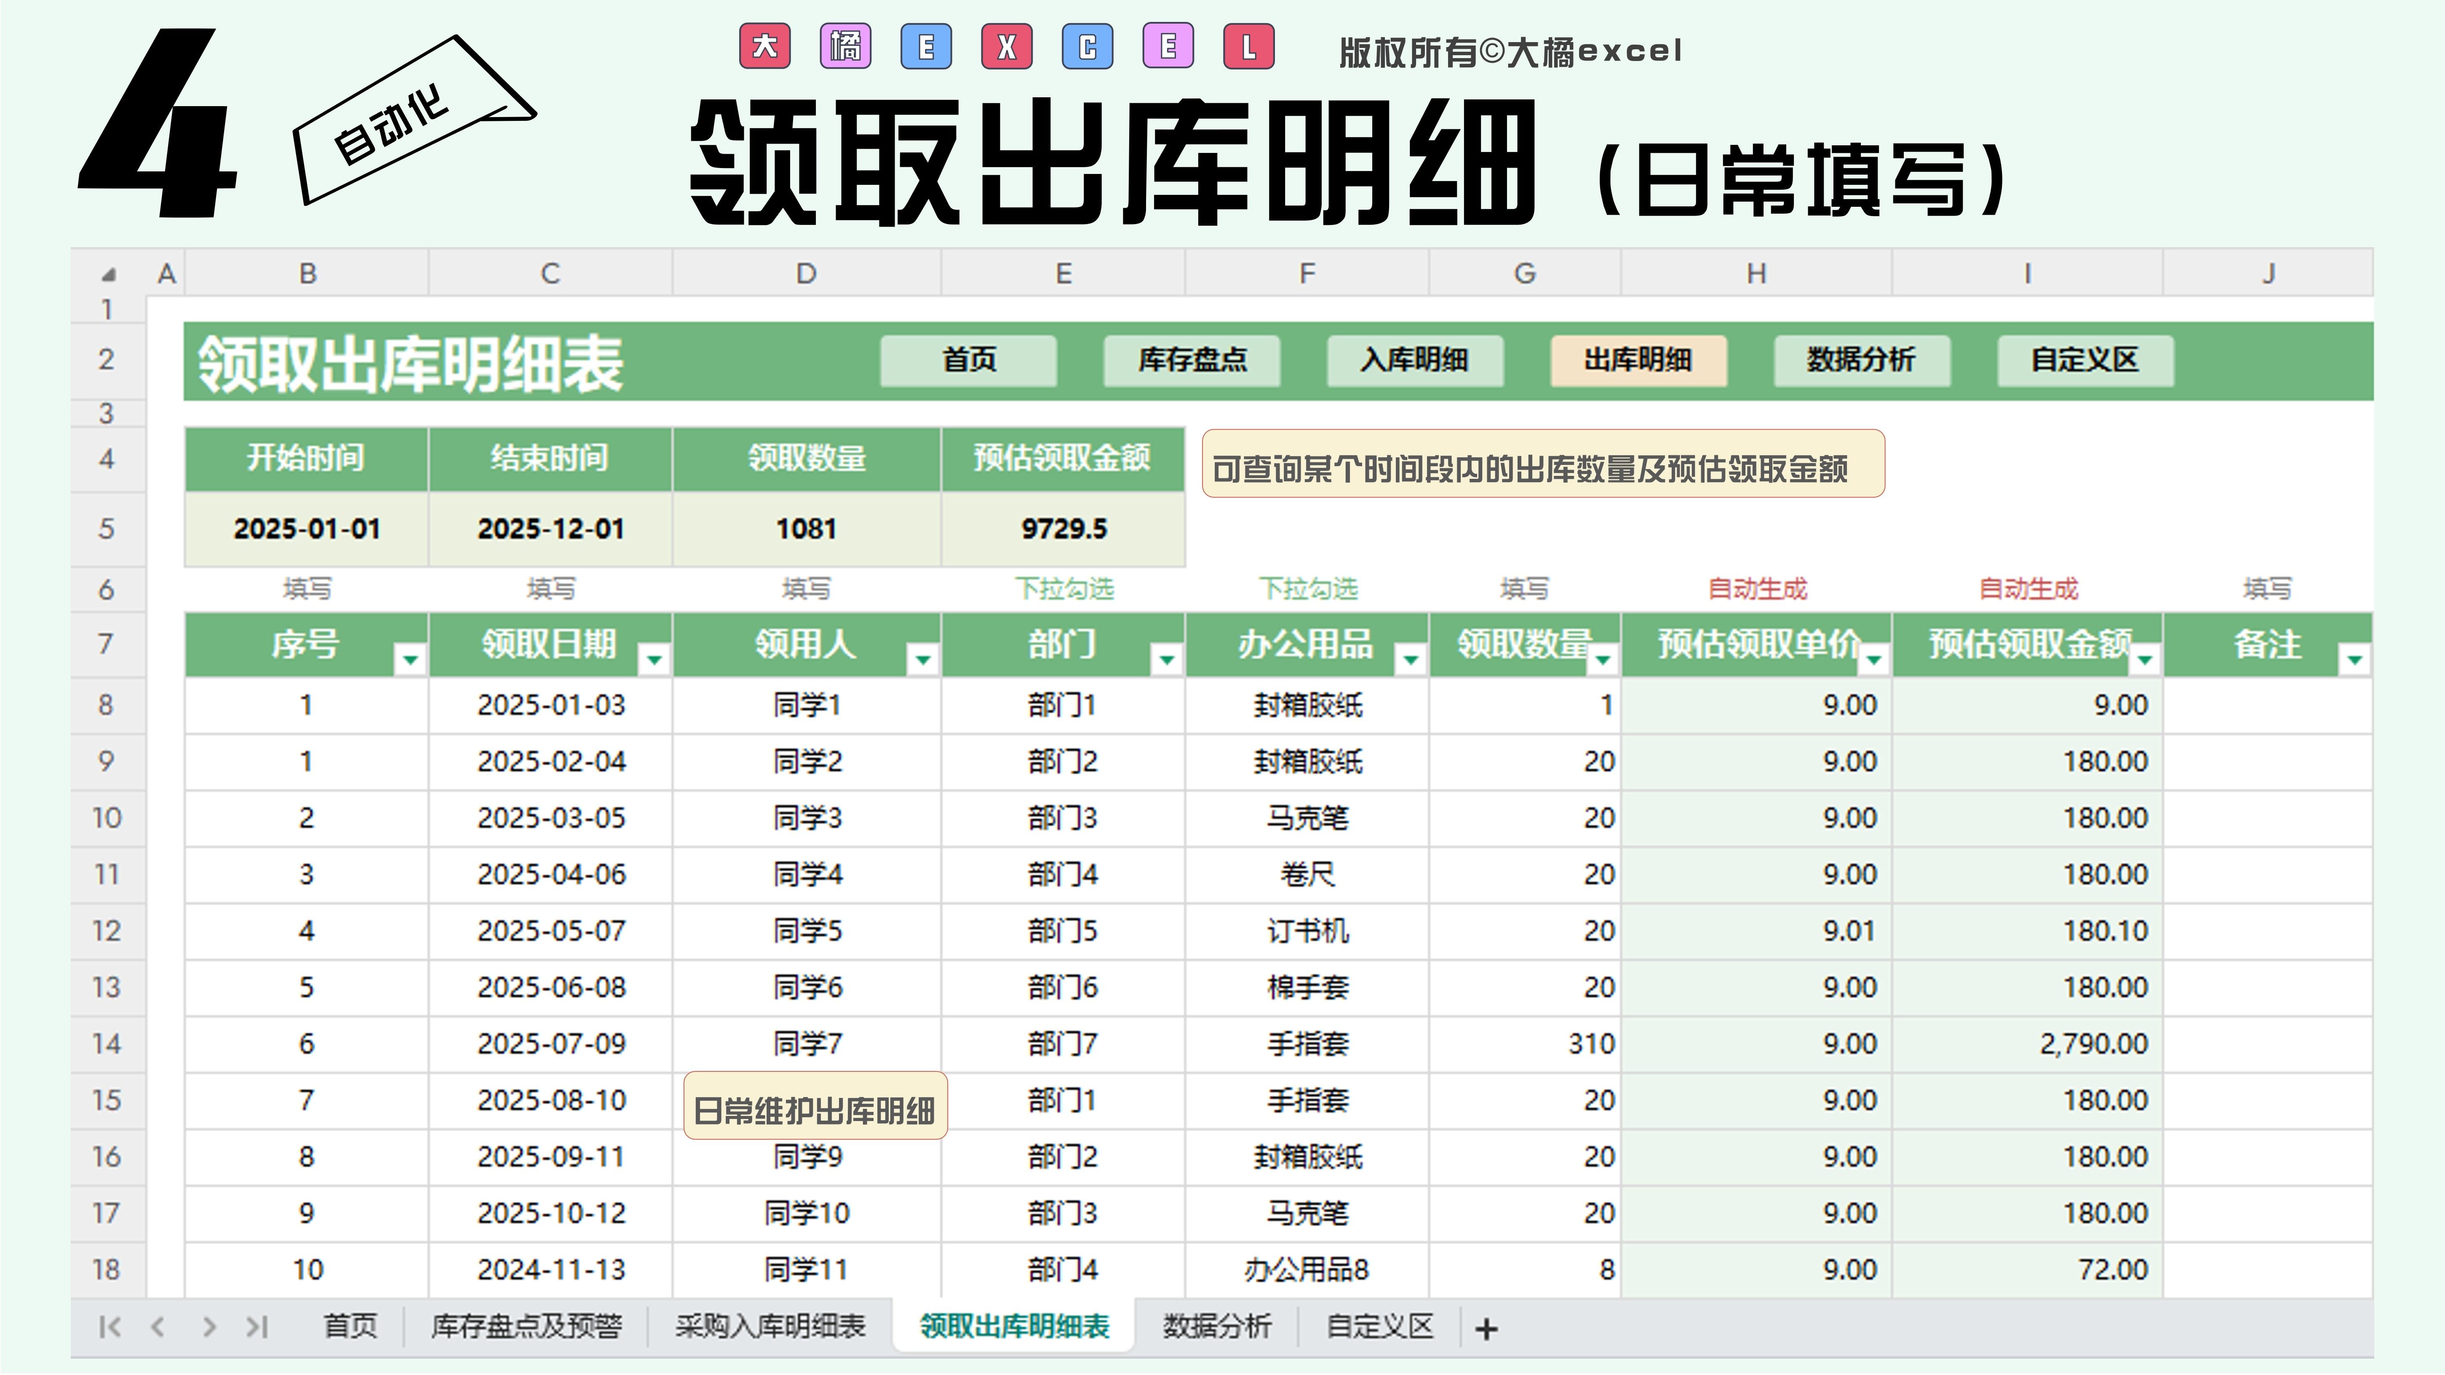Open 备注 column filter arrow

(x=2355, y=659)
